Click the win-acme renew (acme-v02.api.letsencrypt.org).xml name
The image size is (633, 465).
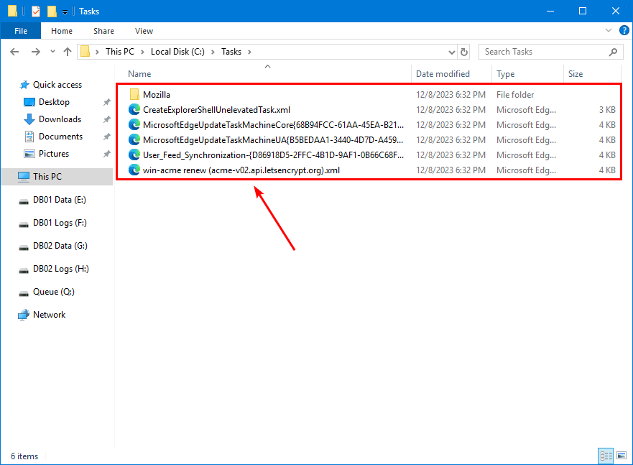241,170
